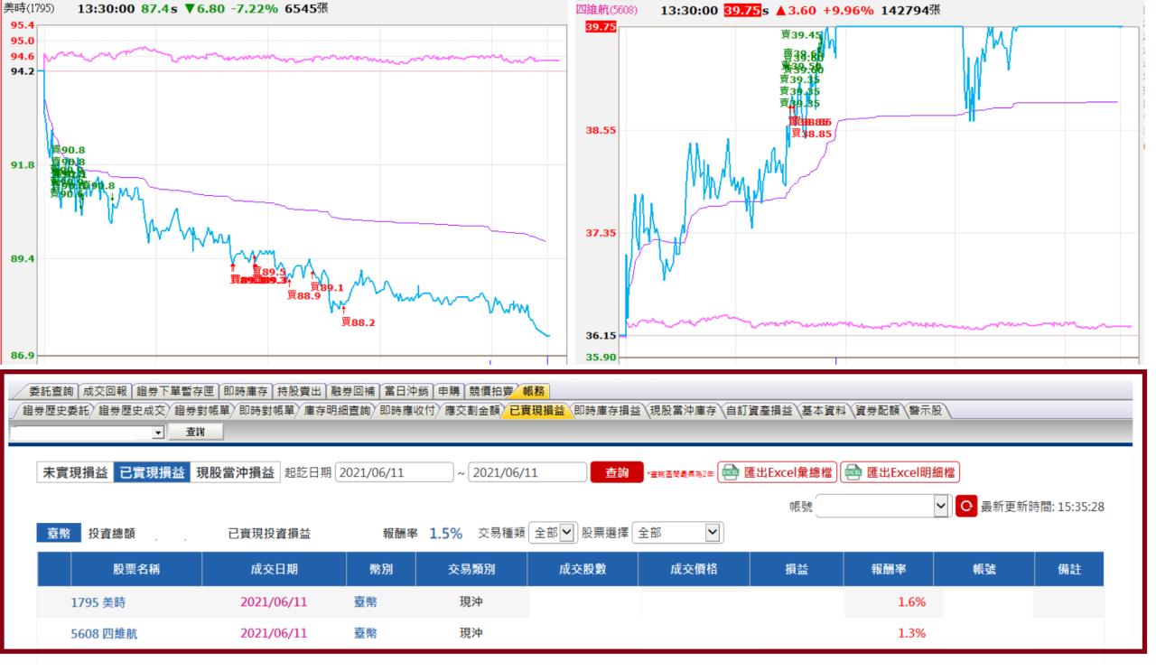The width and height of the screenshot is (1156, 671).
Task: Click the 損益 column header
Action: pos(797,568)
